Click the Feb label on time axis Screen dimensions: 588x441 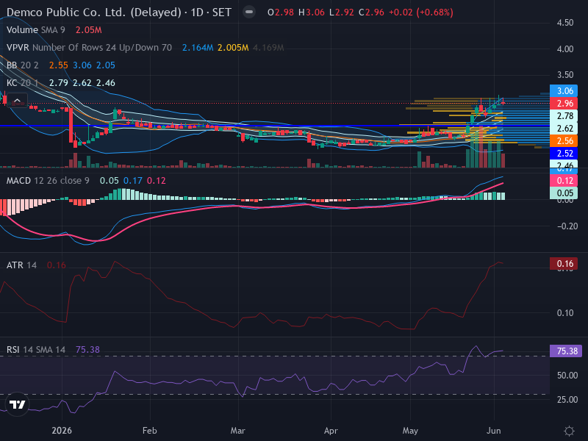click(x=150, y=431)
